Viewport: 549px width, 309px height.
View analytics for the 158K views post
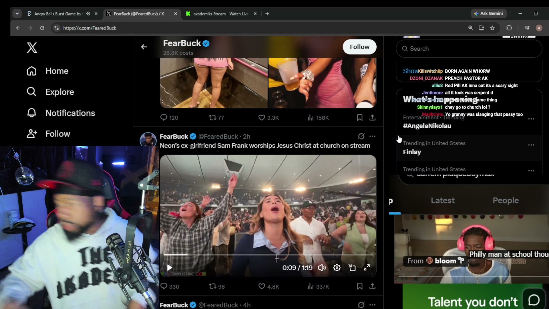[x=318, y=118]
